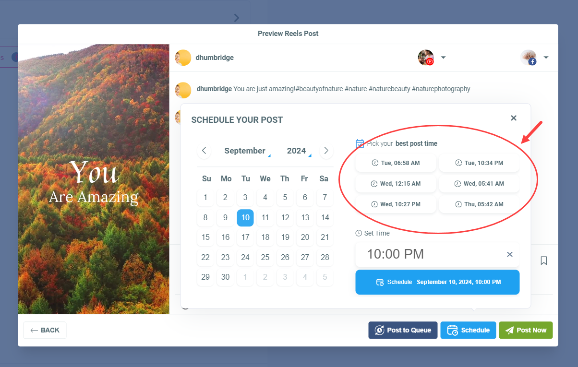Select the Tue, 06:58 AM suggested time

tap(396, 163)
